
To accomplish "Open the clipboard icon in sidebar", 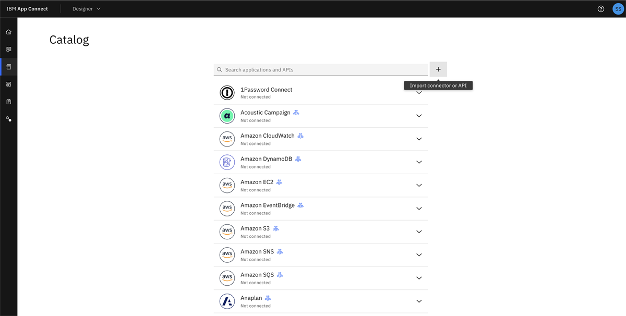I will click(8, 102).
